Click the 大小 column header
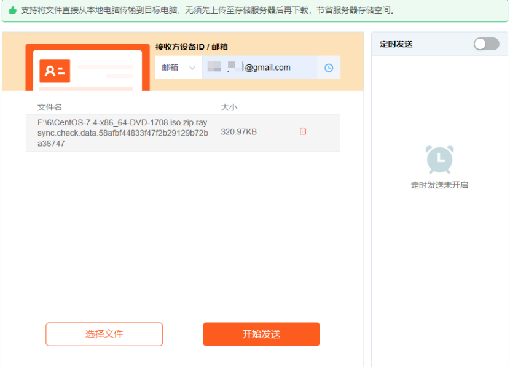510x367 pixels. 229,107
